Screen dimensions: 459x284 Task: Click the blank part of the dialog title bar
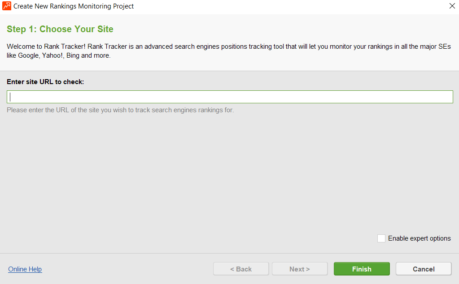[292, 6]
